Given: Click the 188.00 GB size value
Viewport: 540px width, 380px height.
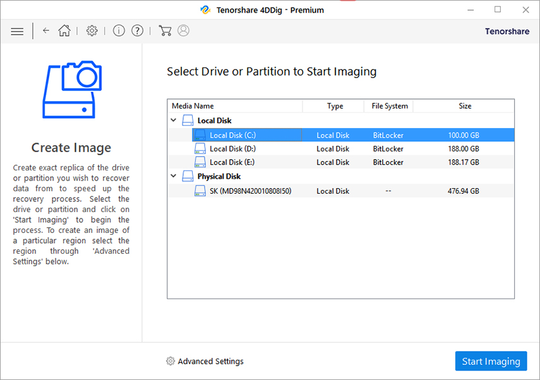Looking at the screenshot, I should (x=463, y=149).
